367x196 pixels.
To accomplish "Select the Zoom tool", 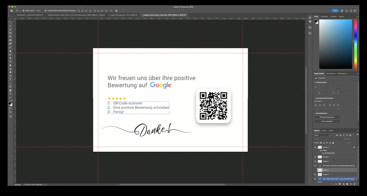I will pyautogui.click(x=10, y=94).
